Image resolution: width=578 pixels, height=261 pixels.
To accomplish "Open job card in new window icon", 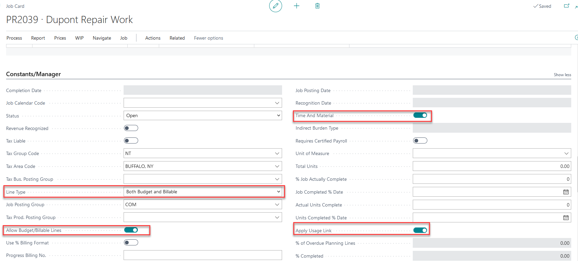I will tap(566, 6).
